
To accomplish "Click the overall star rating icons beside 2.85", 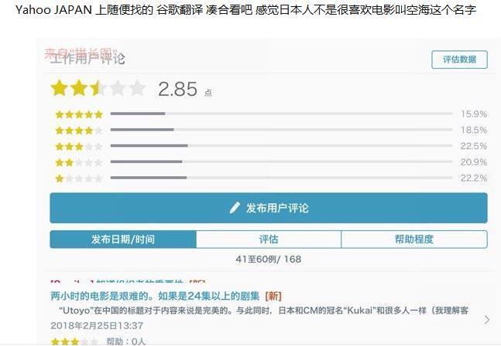I will [x=98, y=88].
